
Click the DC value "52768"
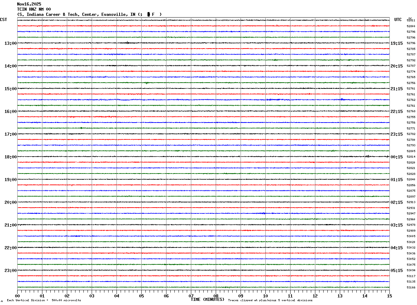(411, 111)
